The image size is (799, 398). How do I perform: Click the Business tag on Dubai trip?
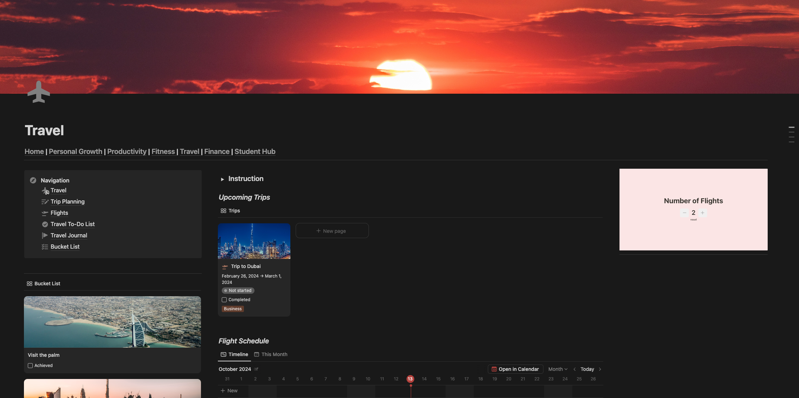(233, 309)
